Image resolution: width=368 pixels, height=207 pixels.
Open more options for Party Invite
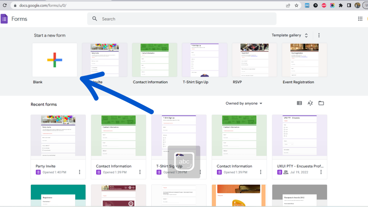tap(79, 172)
